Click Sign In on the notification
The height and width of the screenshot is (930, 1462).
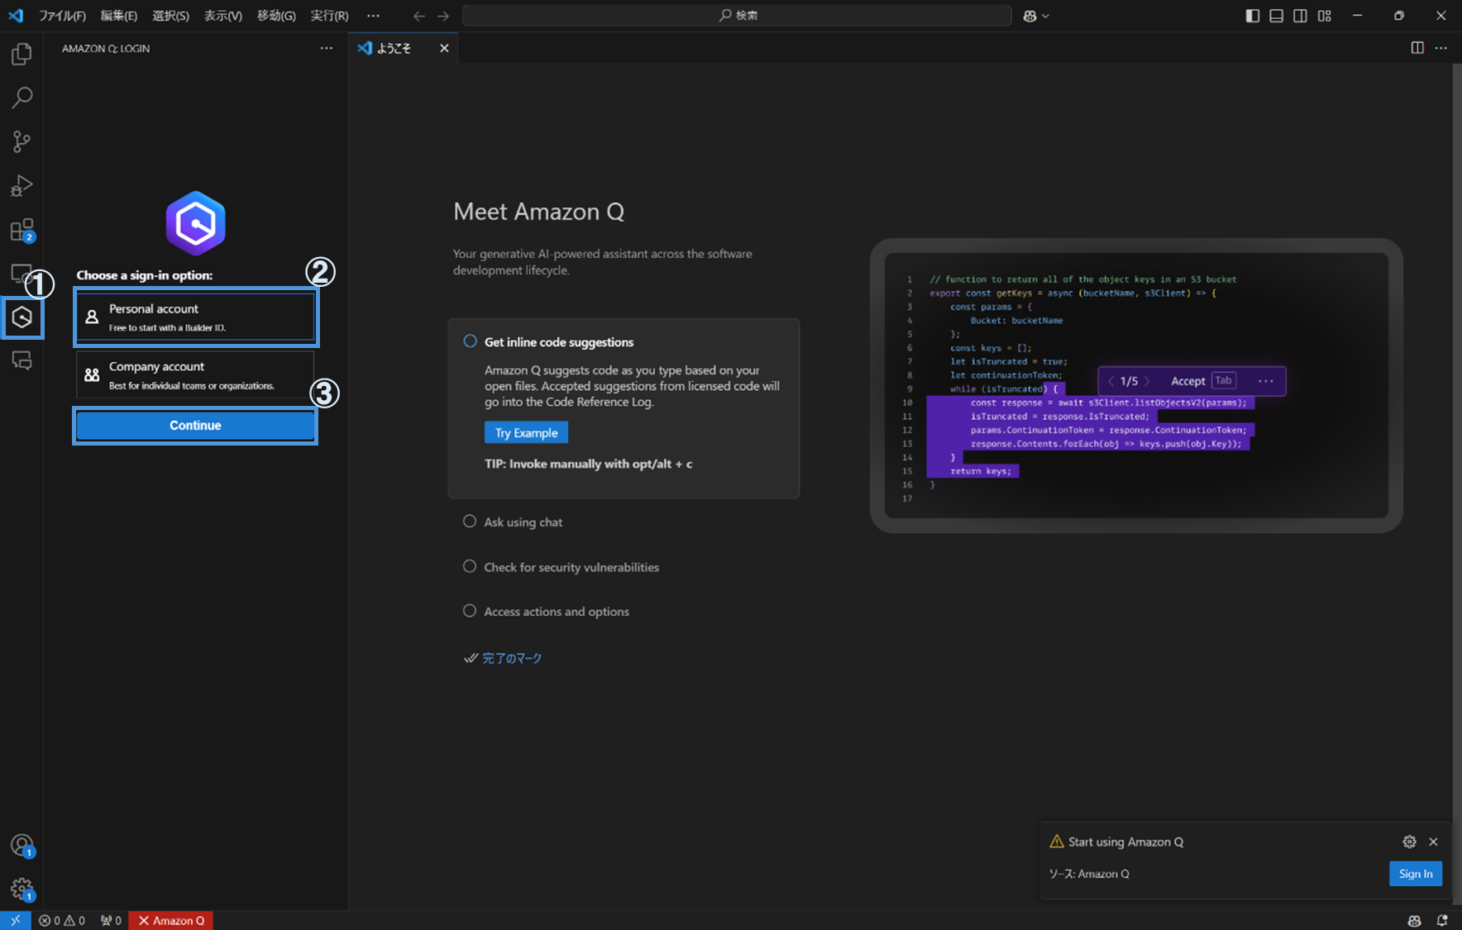point(1416,874)
